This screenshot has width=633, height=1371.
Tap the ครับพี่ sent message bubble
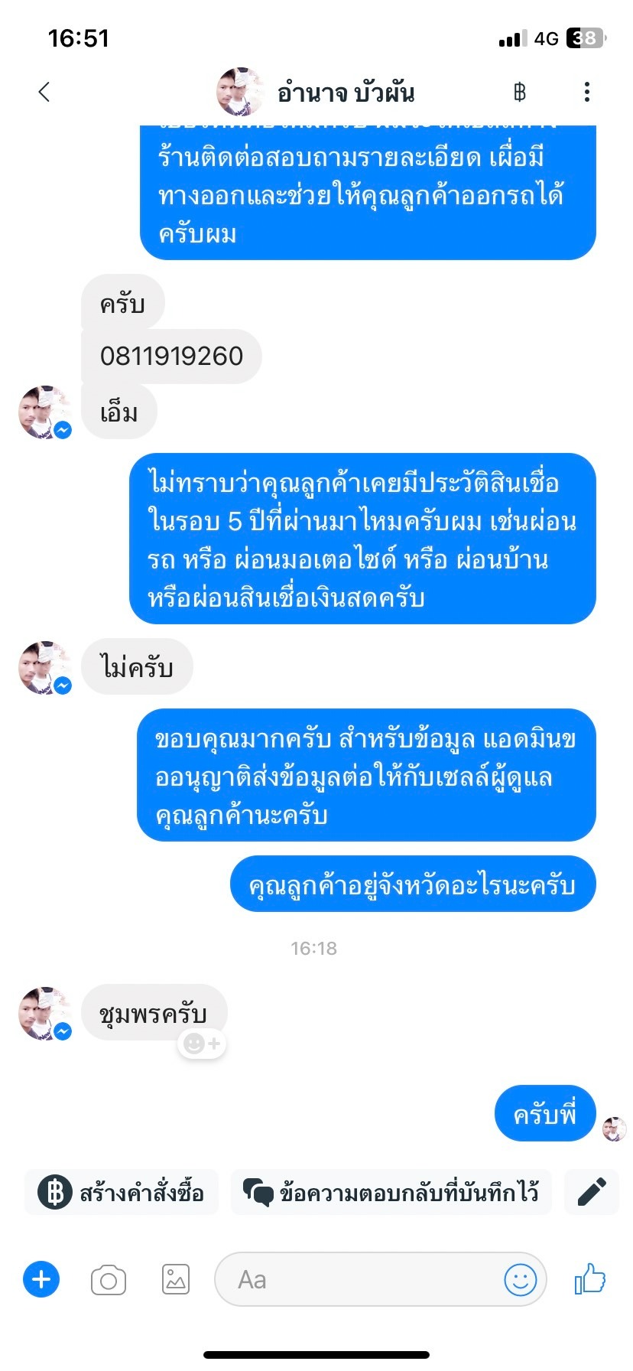(x=544, y=1113)
